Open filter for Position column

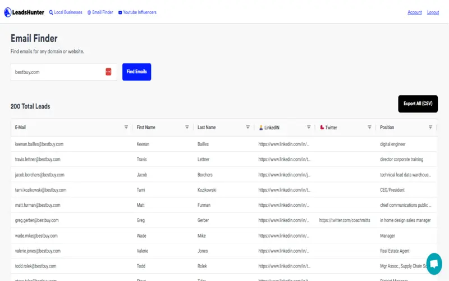pos(430,128)
